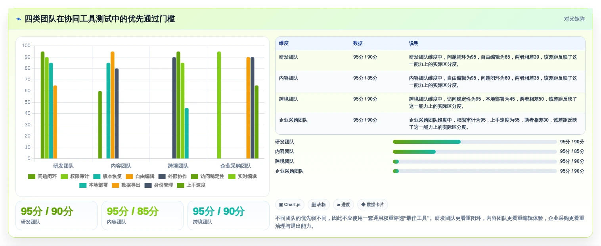The height and width of the screenshot is (246, 601).
Task: Click the light green 权限审计 bar in 企业采购团队 group
Action: tap(219, 105)
